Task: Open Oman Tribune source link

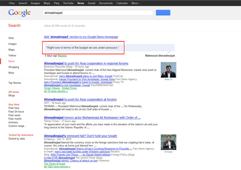Action: tap(52, 88)
